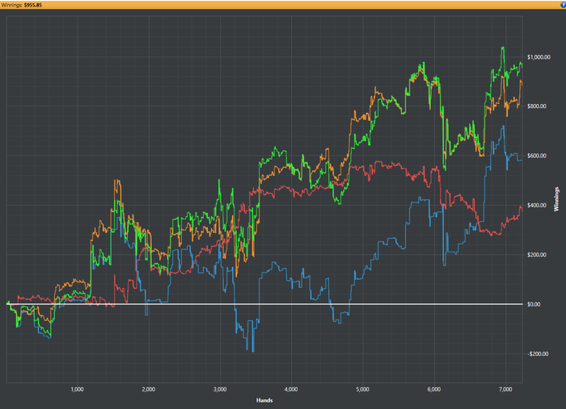The width and height of the screenshot is (566, 409).
Task: Click the -$200.00 y-axis label
Action: 538,353
